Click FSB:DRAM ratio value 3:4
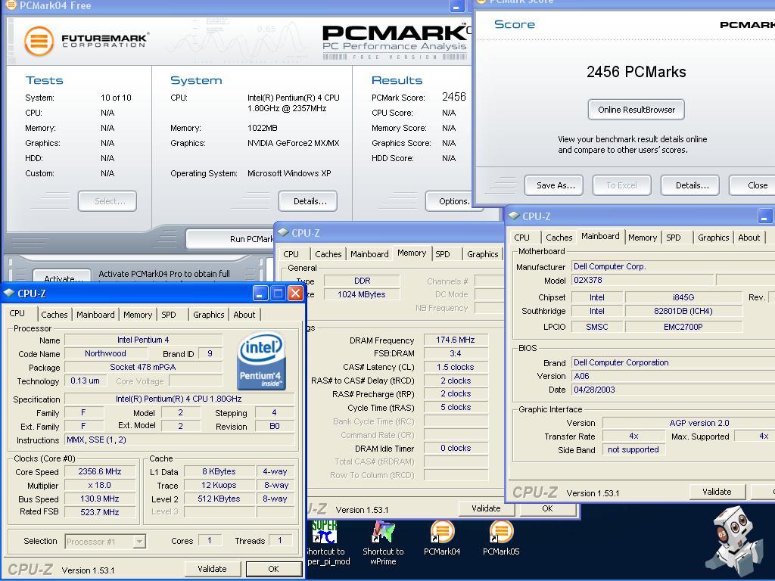 455,354
